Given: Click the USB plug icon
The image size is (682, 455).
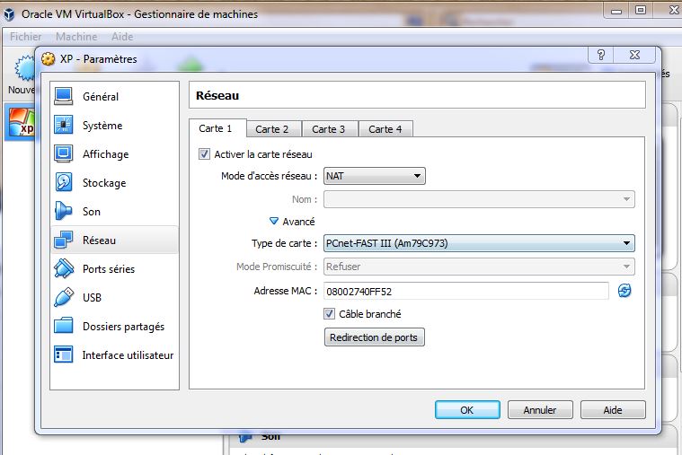Looking at the screenshot, I should click(64, 297).
